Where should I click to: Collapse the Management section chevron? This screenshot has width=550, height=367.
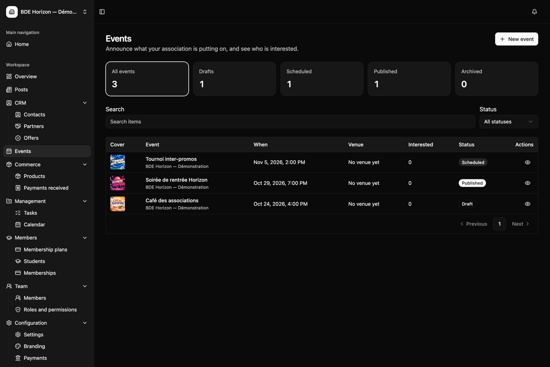coord(85,201)
